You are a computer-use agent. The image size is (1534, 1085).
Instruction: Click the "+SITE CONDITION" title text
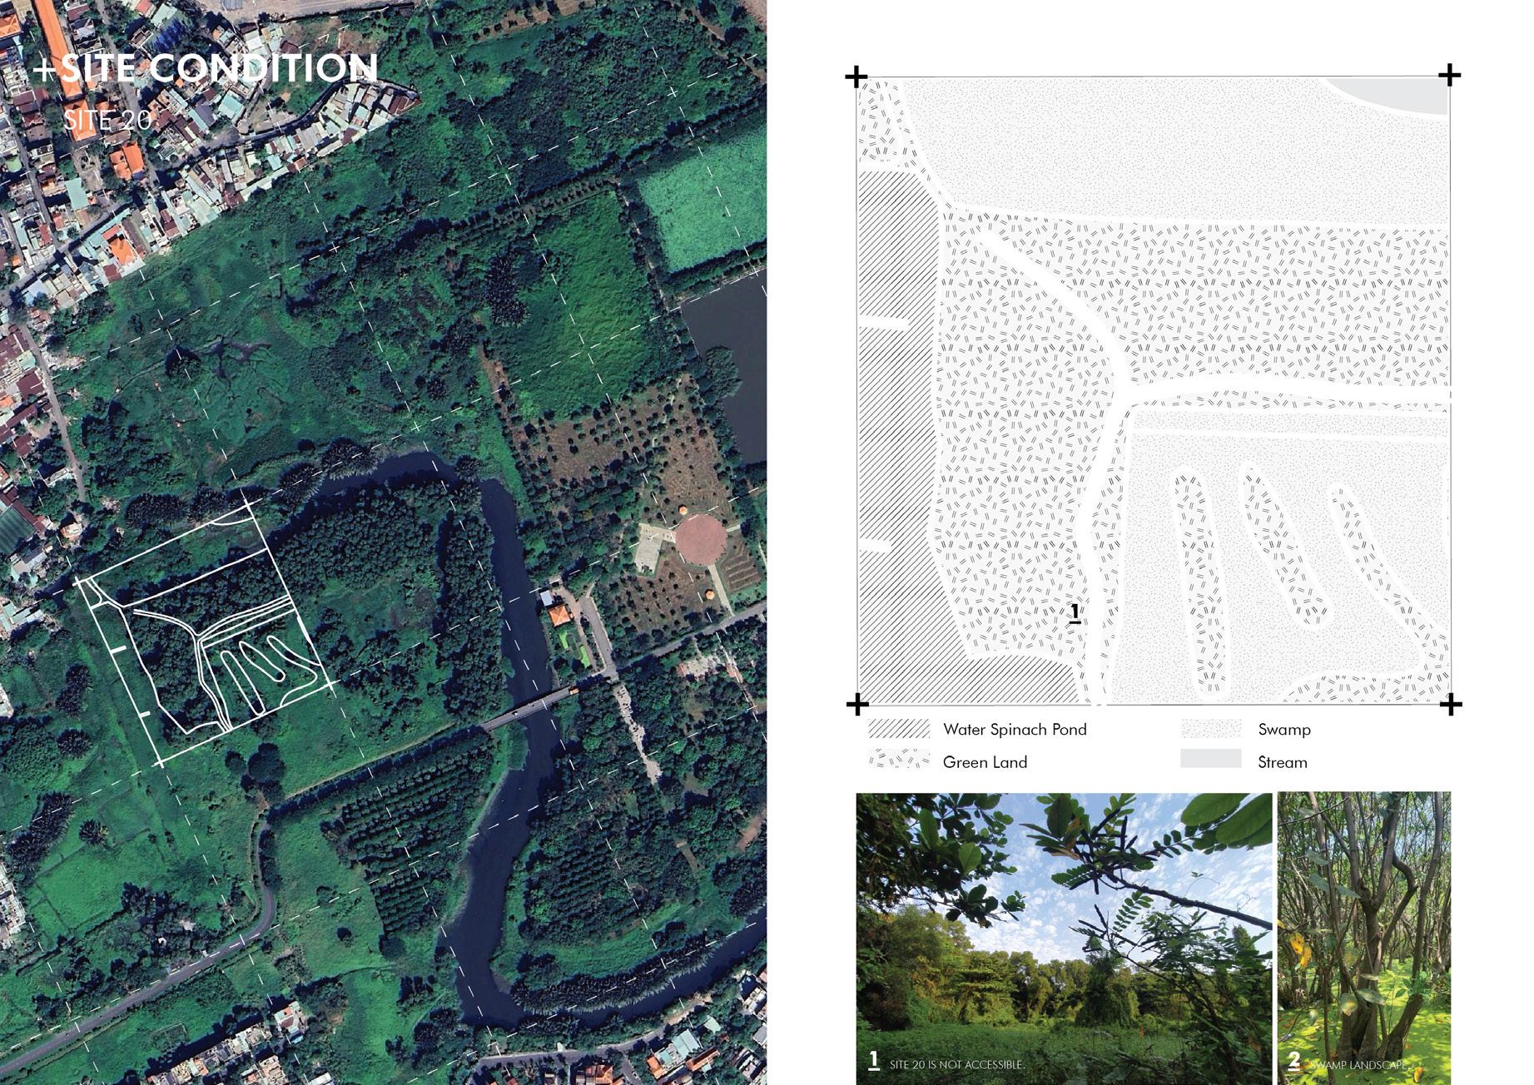[x=205, y=68]
